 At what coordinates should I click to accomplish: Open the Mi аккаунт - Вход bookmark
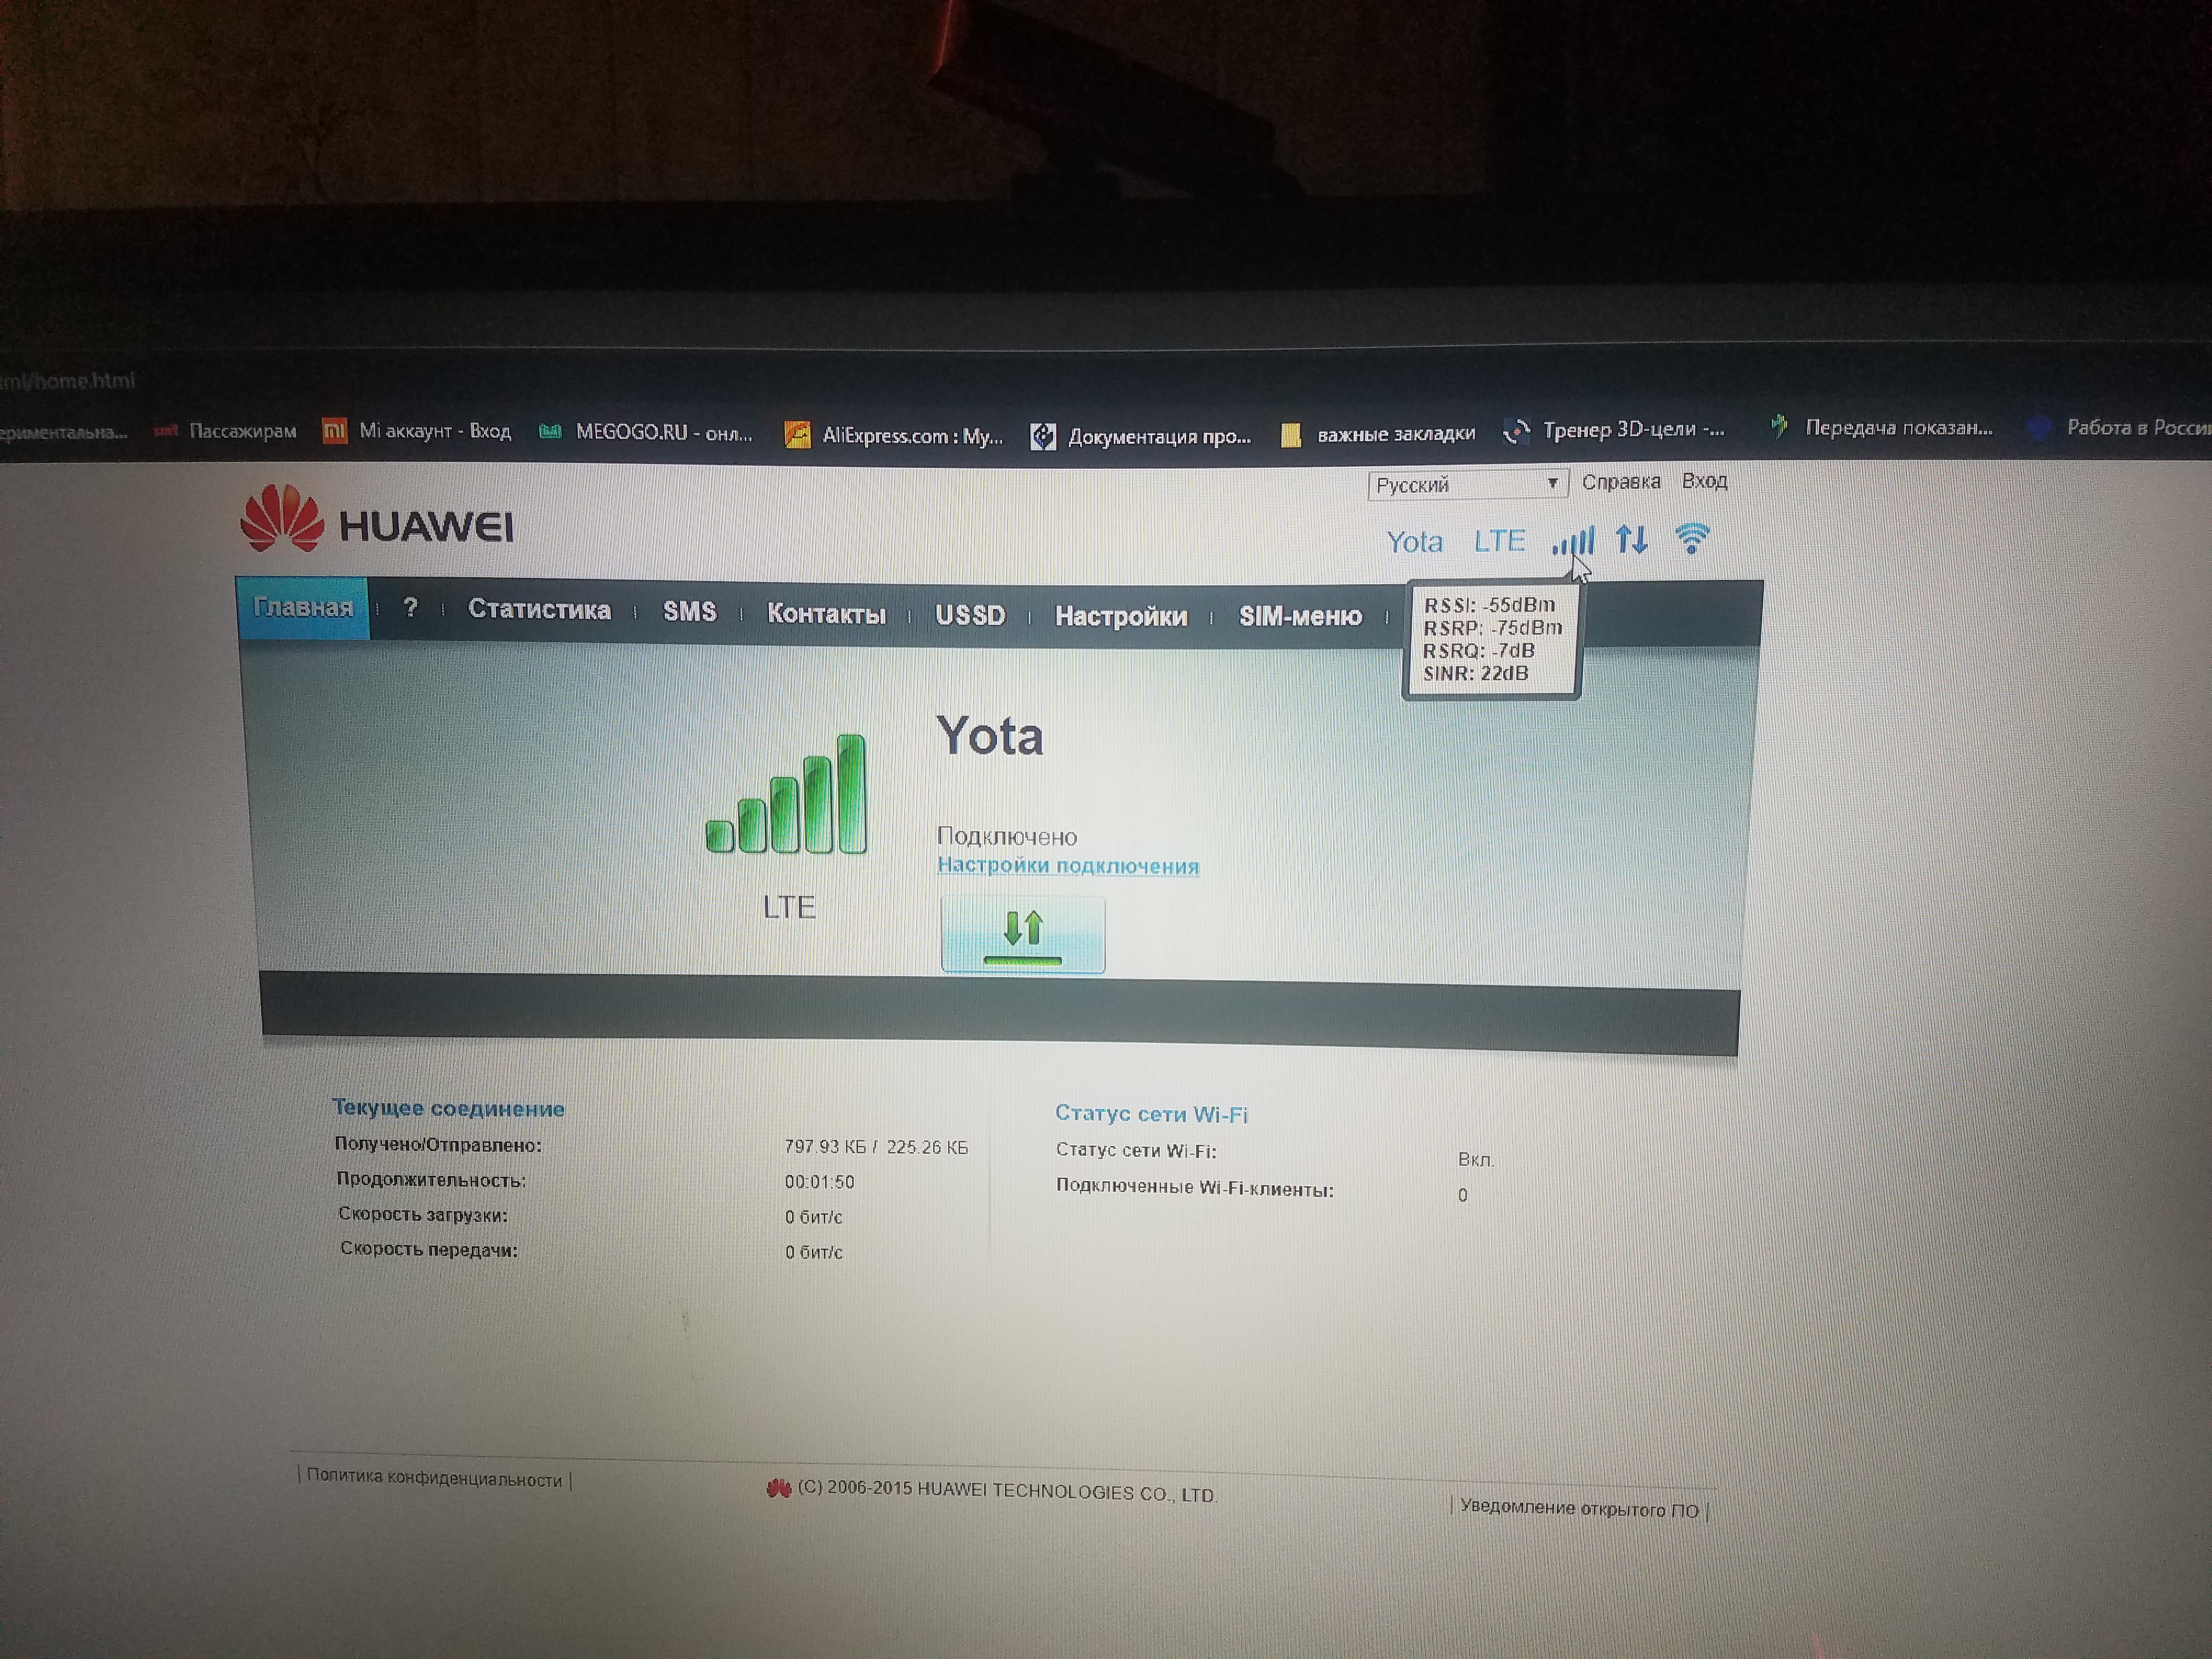tap(416, 431)
